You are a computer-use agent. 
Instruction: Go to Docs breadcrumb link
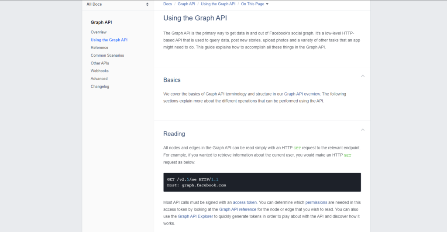tap(168, 4)
